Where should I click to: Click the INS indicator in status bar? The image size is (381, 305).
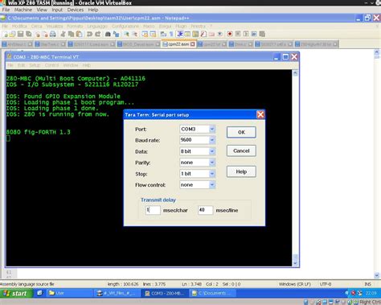pos(368,284)
